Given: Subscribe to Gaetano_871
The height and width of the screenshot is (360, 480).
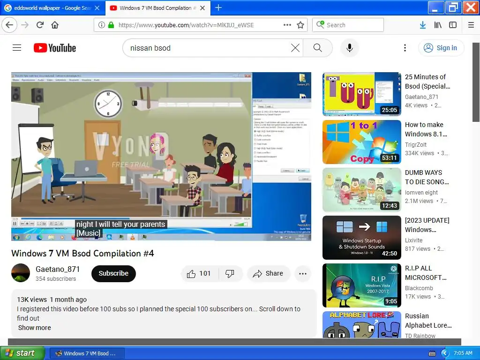Looking at the screenshot, I should tap(113, 273).
